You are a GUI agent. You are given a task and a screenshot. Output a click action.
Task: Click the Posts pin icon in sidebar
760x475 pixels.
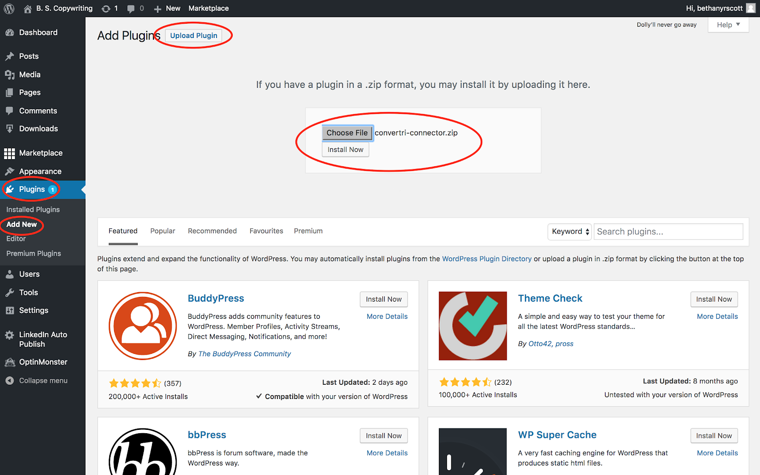(x=9, y=56)
